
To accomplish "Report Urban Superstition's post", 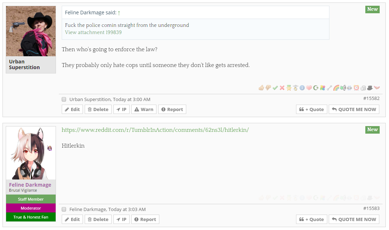I will tap(172, 109).
